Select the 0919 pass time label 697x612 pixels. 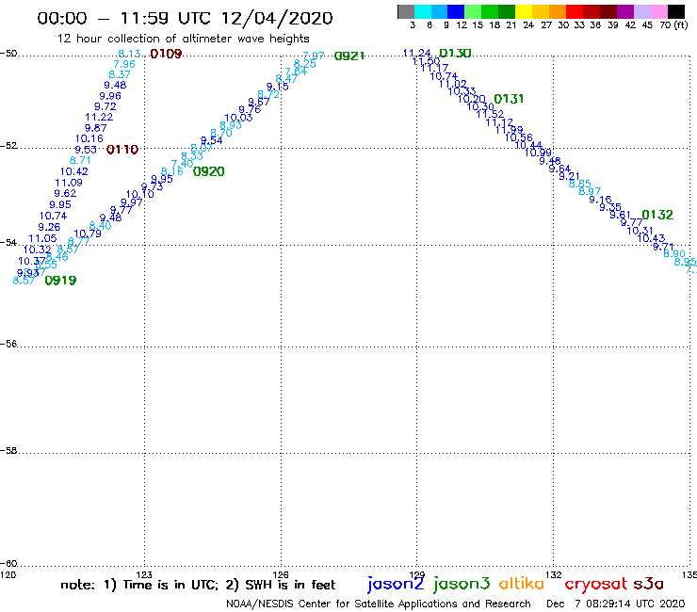60,281
